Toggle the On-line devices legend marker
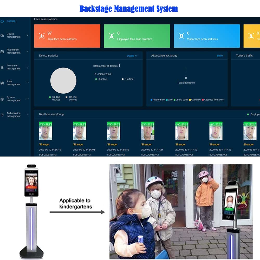This screenshot has width=260, height=260. [50, 97]
